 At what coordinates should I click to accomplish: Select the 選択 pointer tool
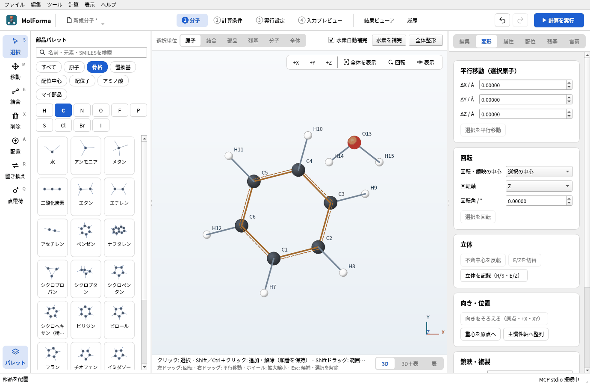click(x=15, y=46)
